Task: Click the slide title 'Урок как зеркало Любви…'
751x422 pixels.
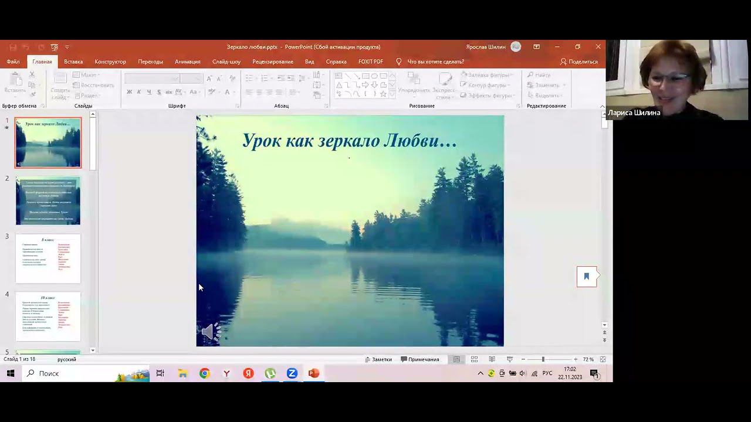Action: [x=350, y=141]
